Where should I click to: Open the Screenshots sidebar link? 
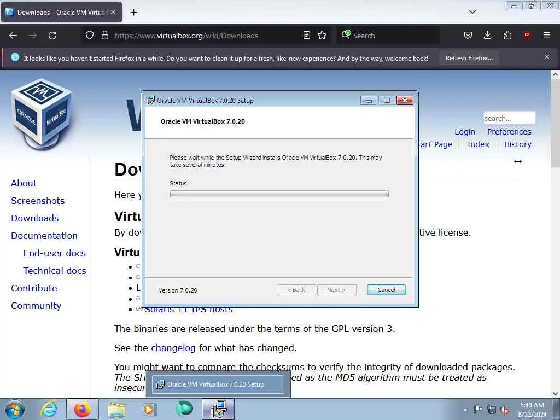coord(38,201)
